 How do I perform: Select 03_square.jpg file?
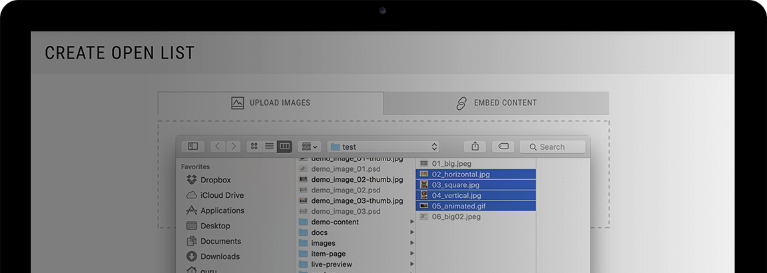(x=476, y=185)
